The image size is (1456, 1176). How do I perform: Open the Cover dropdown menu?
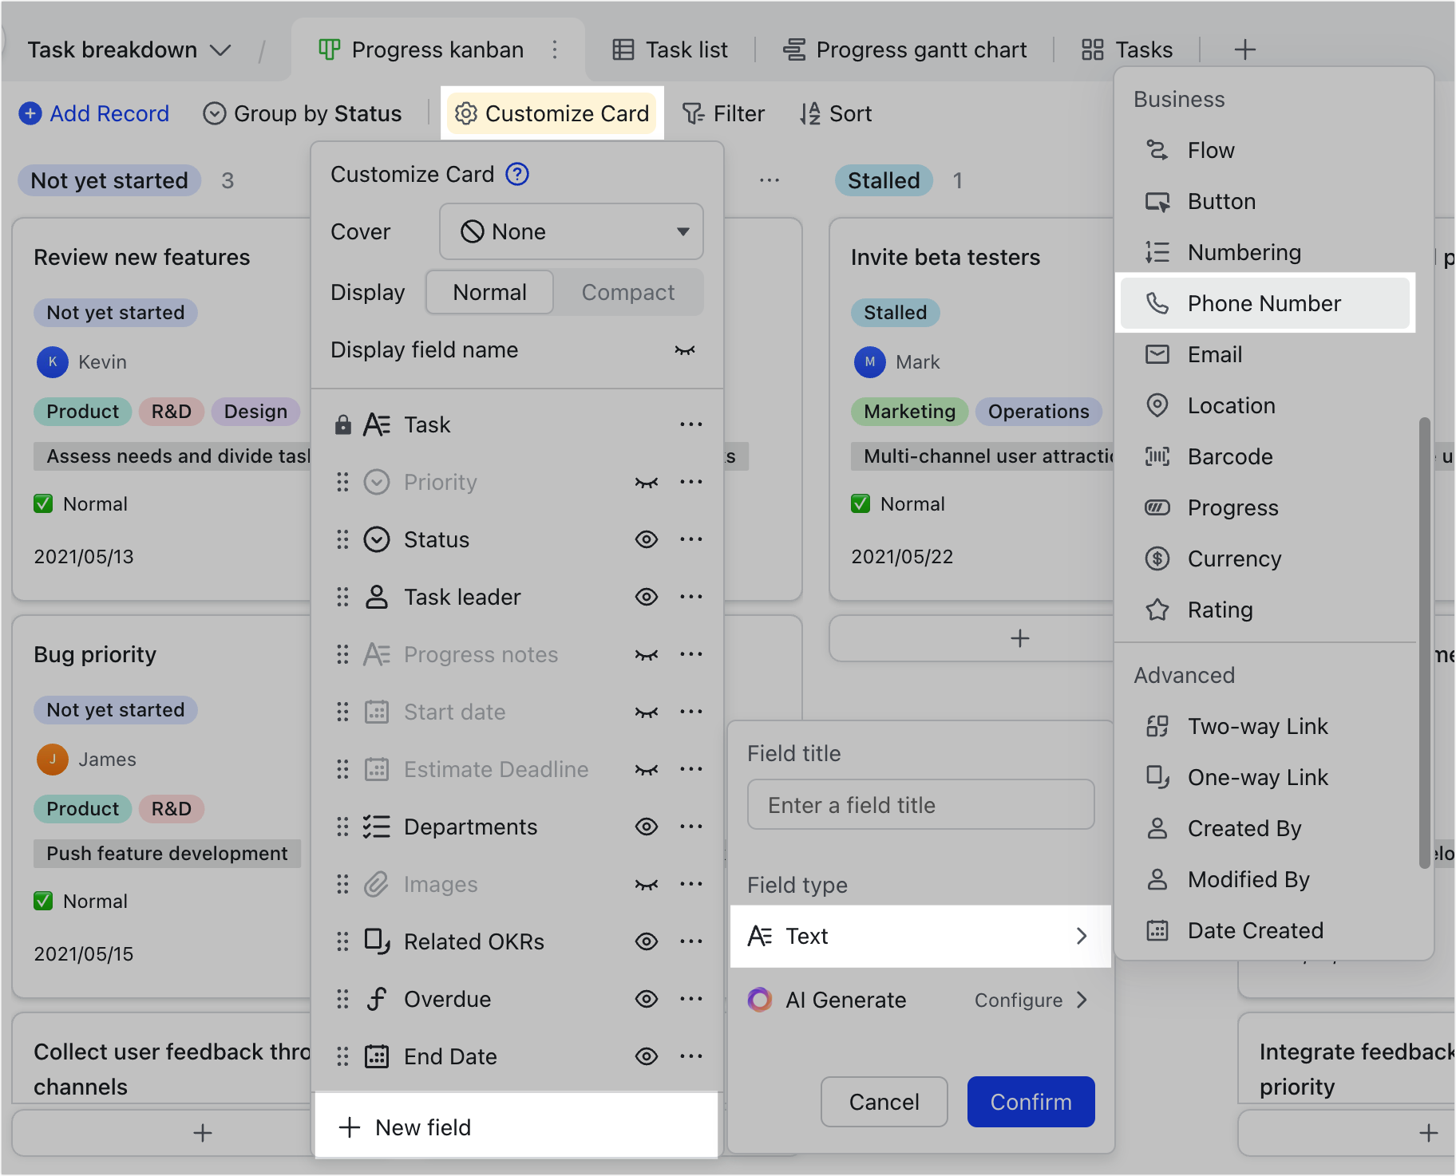tap(571, 231)
